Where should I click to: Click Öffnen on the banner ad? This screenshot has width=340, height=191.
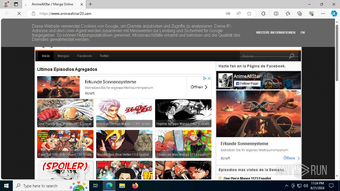(199, 87)
